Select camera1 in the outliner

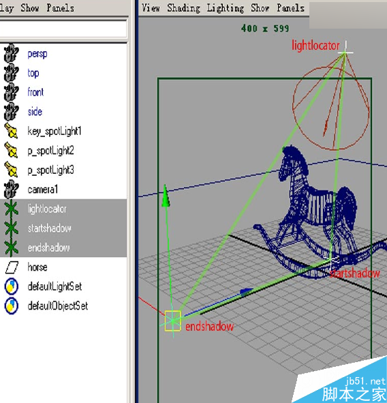click(x=43, y=190)
